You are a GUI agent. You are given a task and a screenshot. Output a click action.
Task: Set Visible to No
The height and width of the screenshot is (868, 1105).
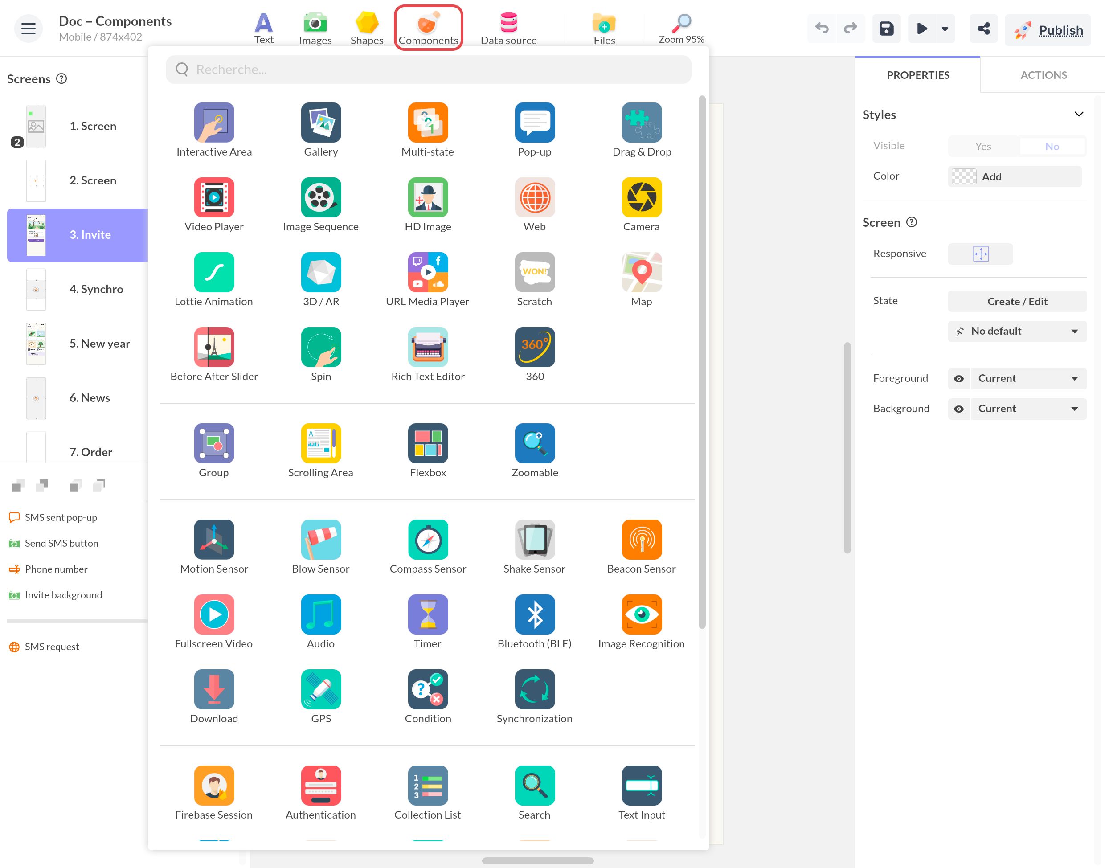point(1052,146)
